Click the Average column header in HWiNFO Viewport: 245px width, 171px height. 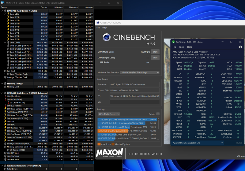tap(86, 7)
